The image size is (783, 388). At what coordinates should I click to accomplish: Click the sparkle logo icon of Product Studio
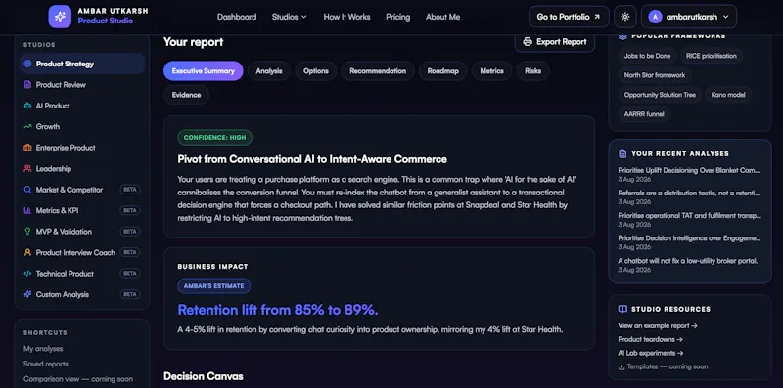(x=60, y=17)
